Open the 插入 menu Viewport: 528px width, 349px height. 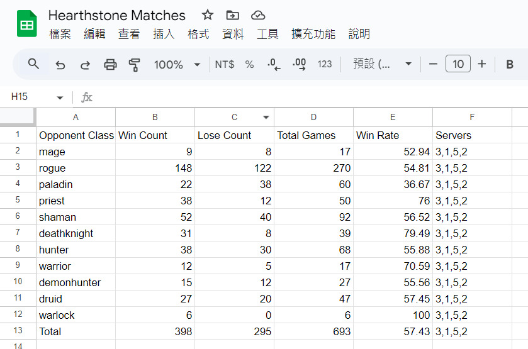tap(164, 34)
